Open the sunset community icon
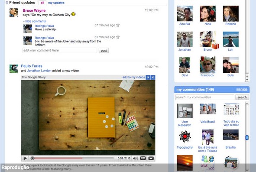This screenshot has height=172, width=256. tap(185, 163)
